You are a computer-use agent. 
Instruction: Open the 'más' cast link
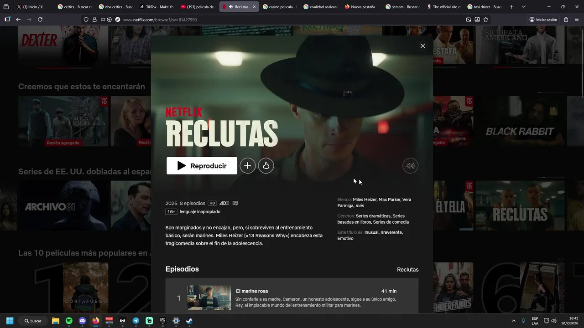[360, 206]
